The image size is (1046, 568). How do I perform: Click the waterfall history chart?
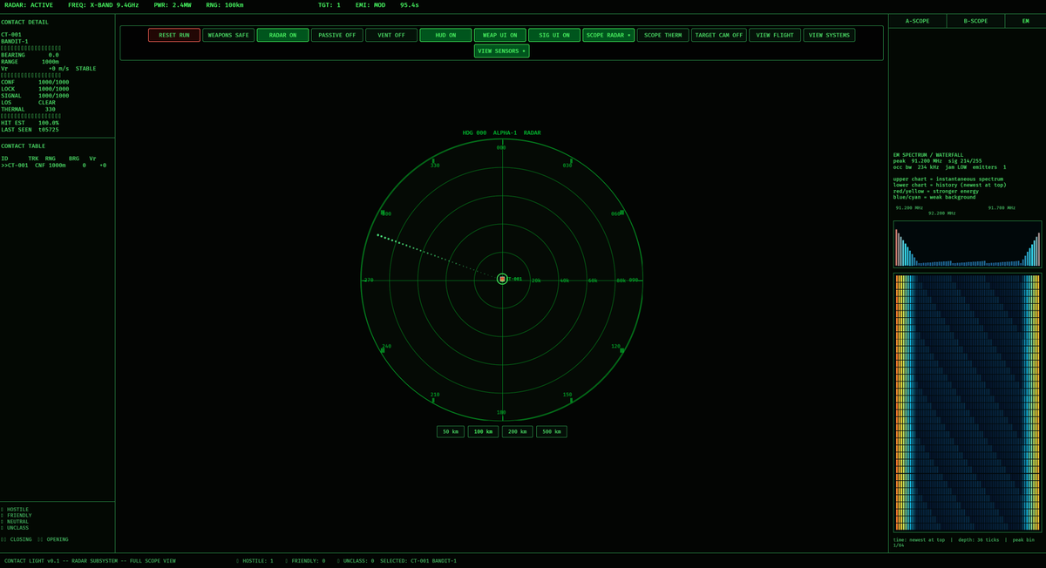(x=968, y=402)
